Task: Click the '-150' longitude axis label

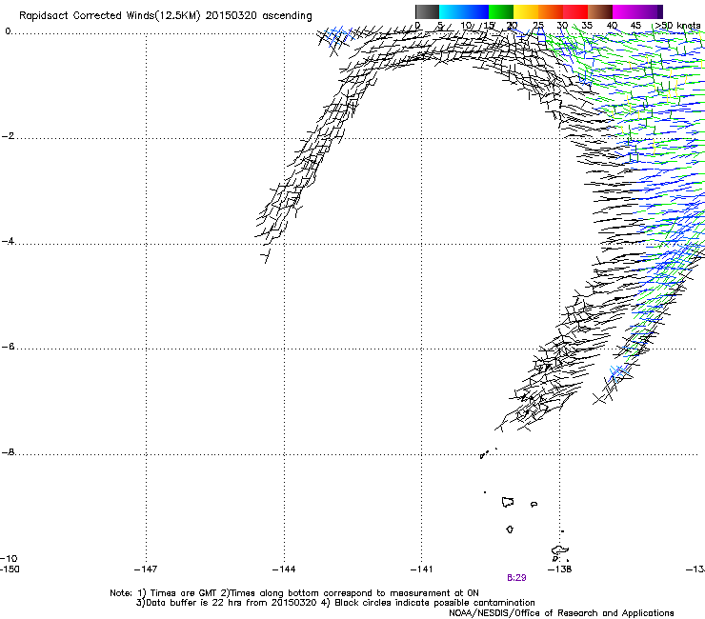Action: [10, 569]
